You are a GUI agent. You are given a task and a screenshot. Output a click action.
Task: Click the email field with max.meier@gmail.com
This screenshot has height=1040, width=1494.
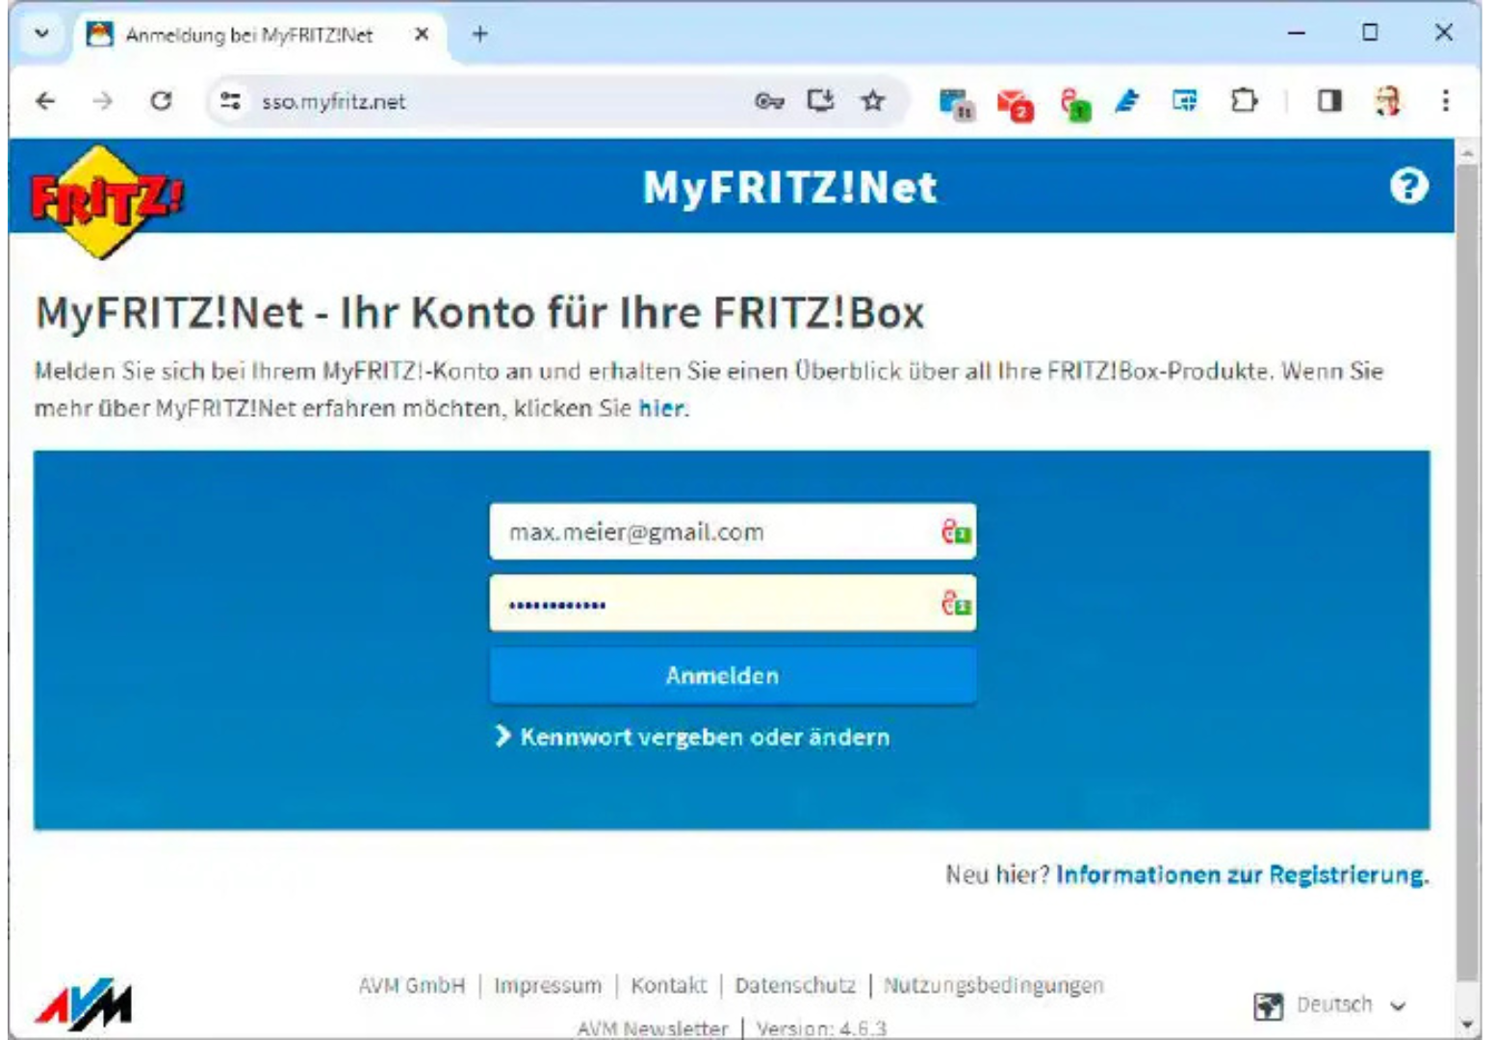(733, 532)
